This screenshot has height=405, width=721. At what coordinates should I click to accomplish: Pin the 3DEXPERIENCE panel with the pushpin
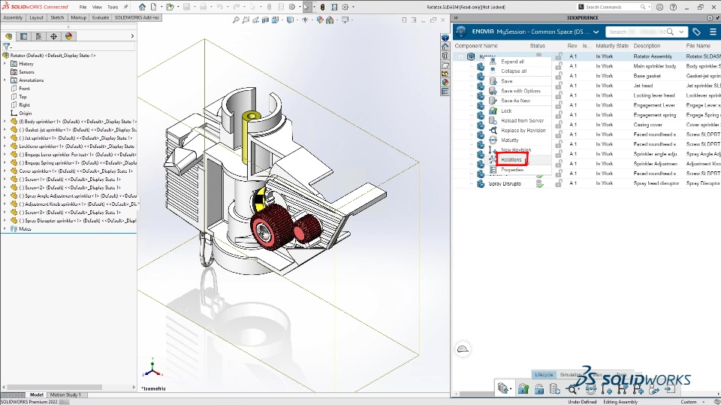tap(718, 17)
